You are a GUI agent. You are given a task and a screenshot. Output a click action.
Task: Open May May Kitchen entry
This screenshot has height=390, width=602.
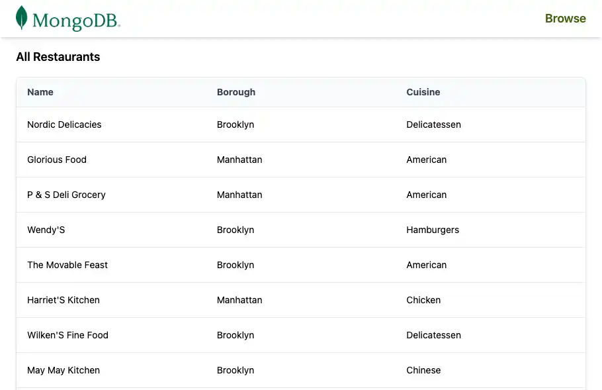click(x=64, y=370)
